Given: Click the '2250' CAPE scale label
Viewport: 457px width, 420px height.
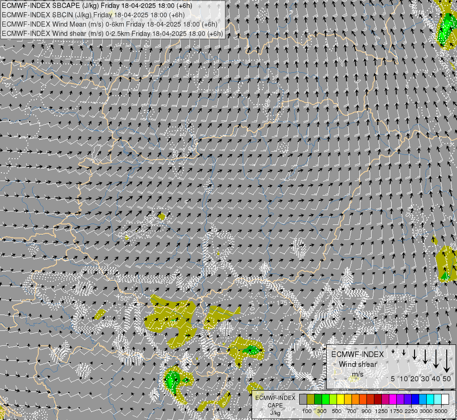Looking at the screenshot, I should coord(411,411).
